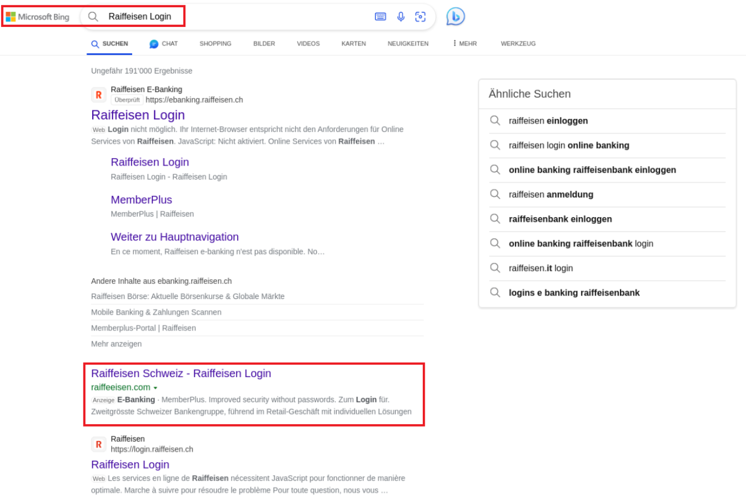746x496 pixels.
Task: Expand 'Mehr anzeigen' under ebanking.raiffeisen.ch
Action: pos(117,344)
